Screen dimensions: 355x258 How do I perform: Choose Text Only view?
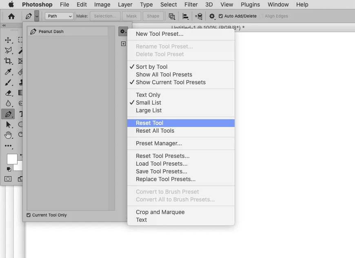181,95
